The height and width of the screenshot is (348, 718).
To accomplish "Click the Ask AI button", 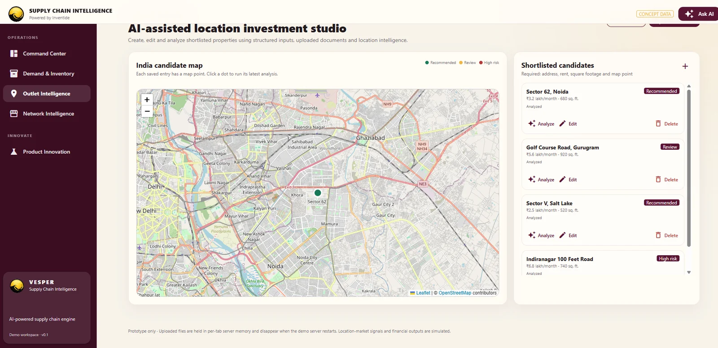I will pos(698,14).
